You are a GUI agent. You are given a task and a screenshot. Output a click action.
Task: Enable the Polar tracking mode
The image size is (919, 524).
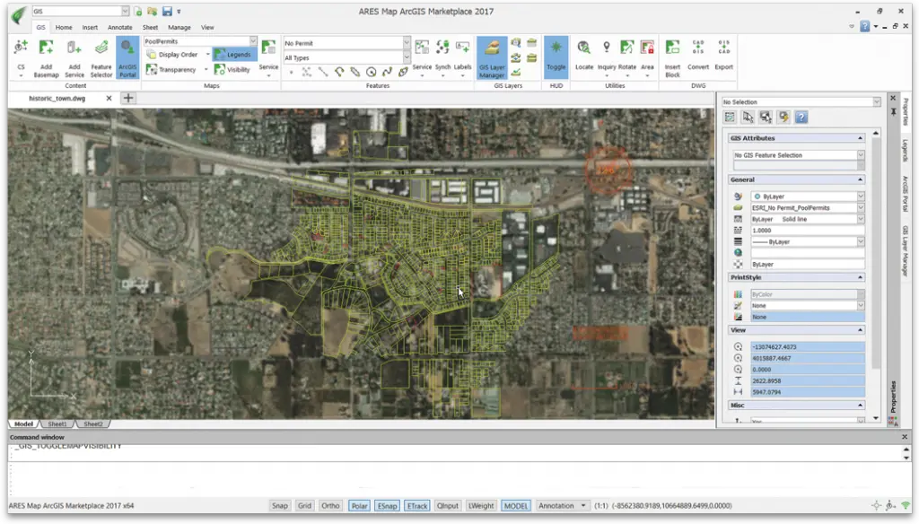click(360, 505)
